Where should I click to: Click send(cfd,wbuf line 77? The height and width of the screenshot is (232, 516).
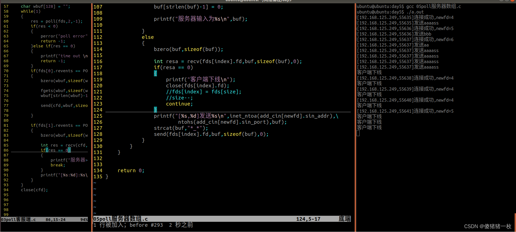tap(64, 106)
